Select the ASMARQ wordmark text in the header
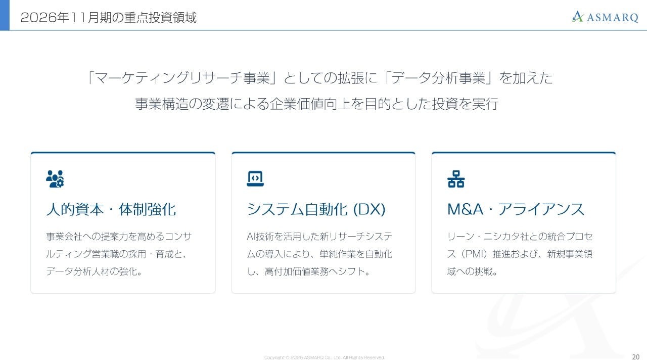This screenshot has height=364, width=647. 612,18
